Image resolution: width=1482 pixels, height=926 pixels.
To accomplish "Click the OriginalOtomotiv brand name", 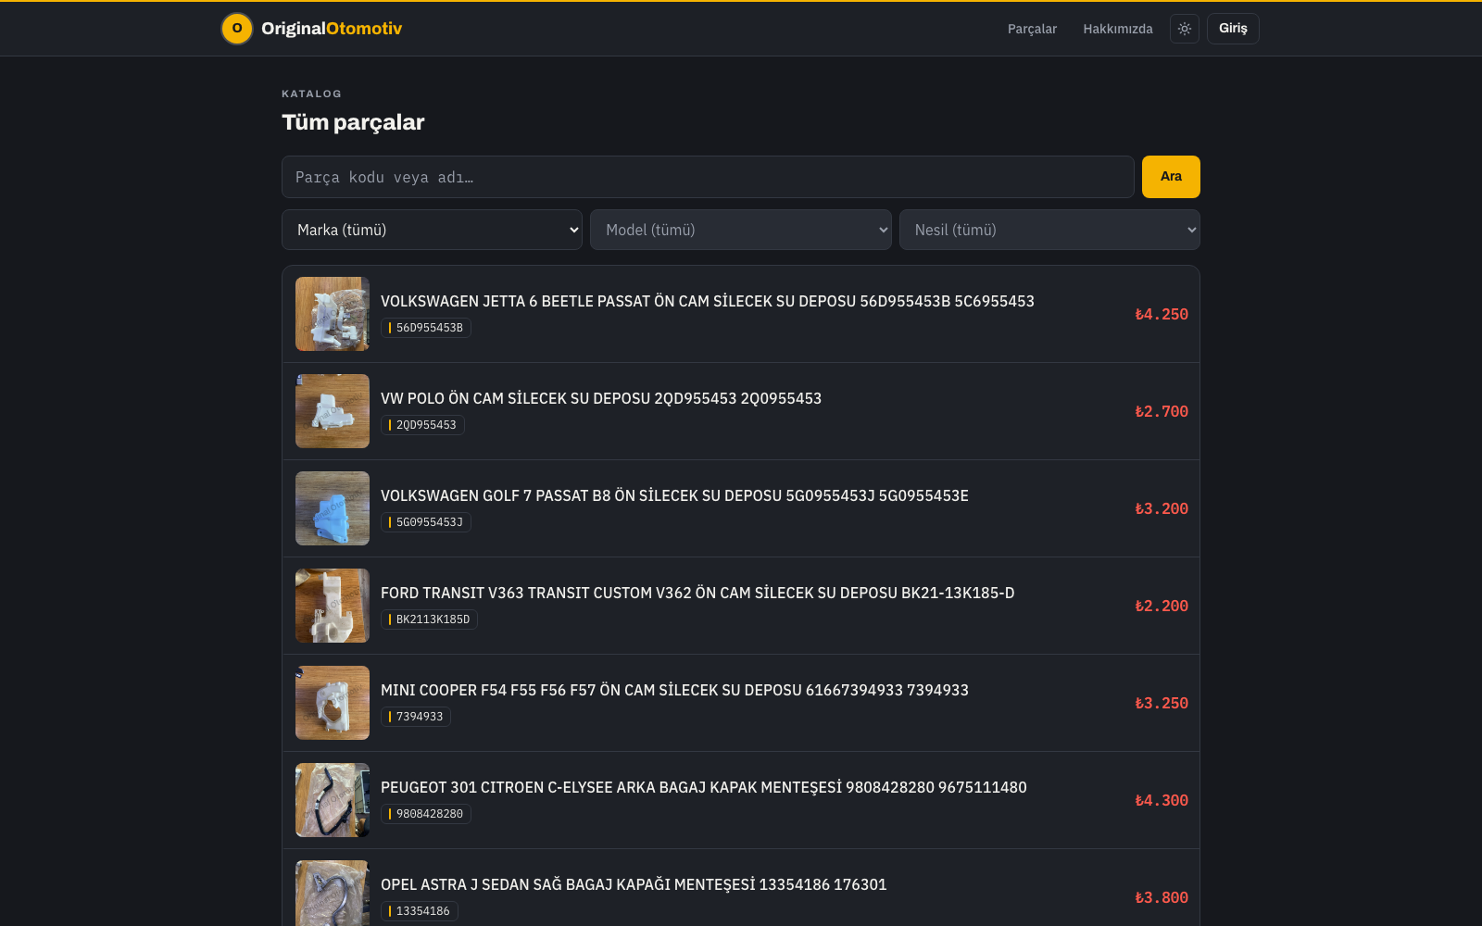I will point(332,29).
